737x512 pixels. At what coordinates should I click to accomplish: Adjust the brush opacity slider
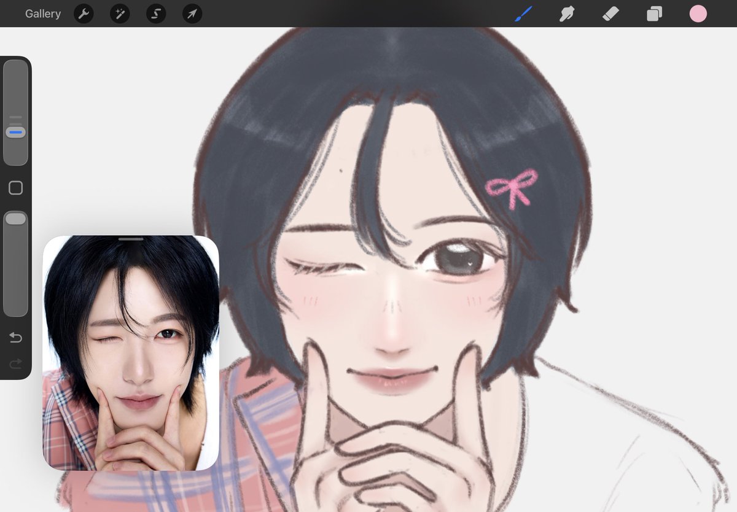(15, 264)
